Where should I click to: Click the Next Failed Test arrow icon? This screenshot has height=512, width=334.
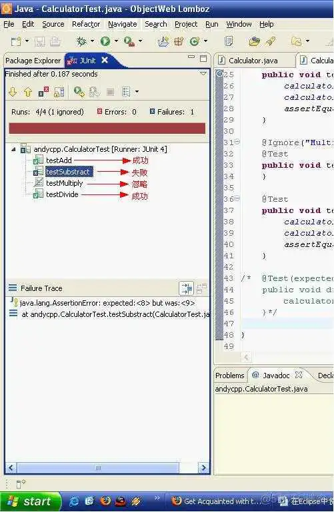(x=13, y=92)
